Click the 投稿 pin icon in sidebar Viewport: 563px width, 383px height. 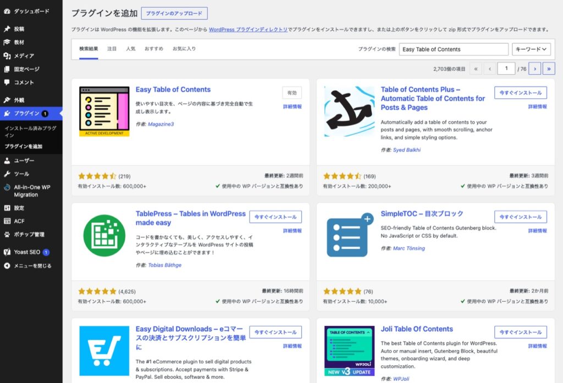(x=7, y=29)
